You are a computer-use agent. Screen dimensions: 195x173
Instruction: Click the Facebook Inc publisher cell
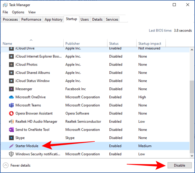coord(76,89)
